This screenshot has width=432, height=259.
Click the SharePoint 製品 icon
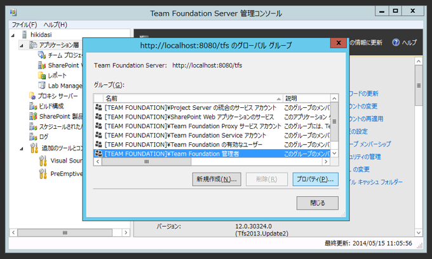point(33,116)
